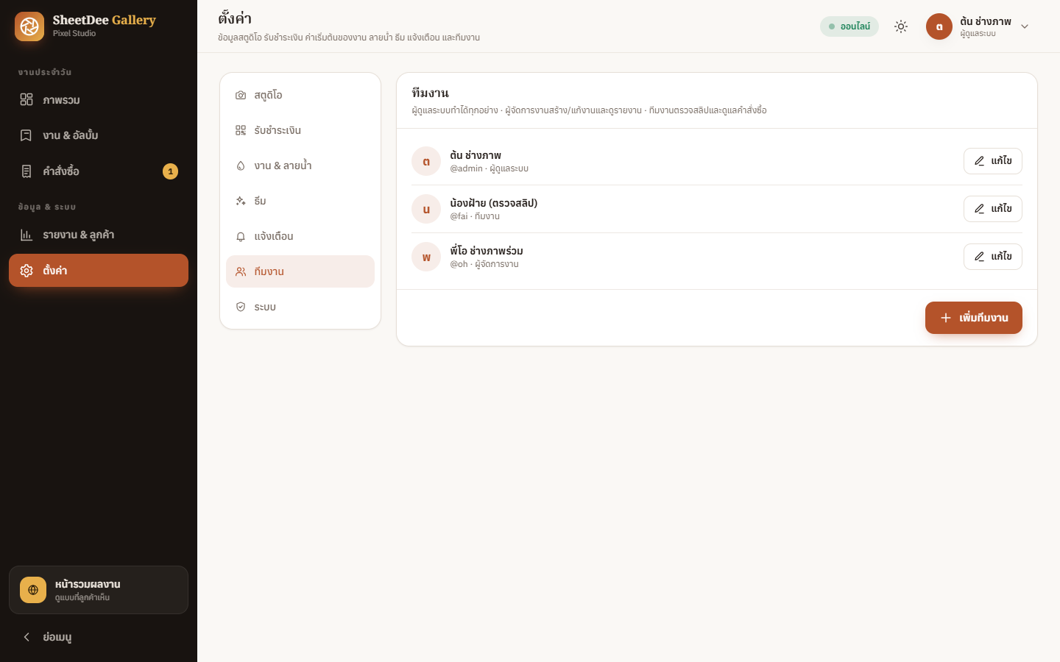The width and height of the screenshot is (1060, 662).
Task: Select the สตูดิโอ camera icon
Action: pyautogui.click(x=241, y=95)
